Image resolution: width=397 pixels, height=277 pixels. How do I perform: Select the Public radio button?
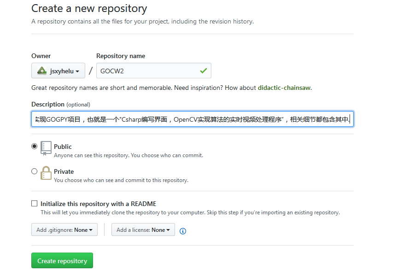(34, 146)
